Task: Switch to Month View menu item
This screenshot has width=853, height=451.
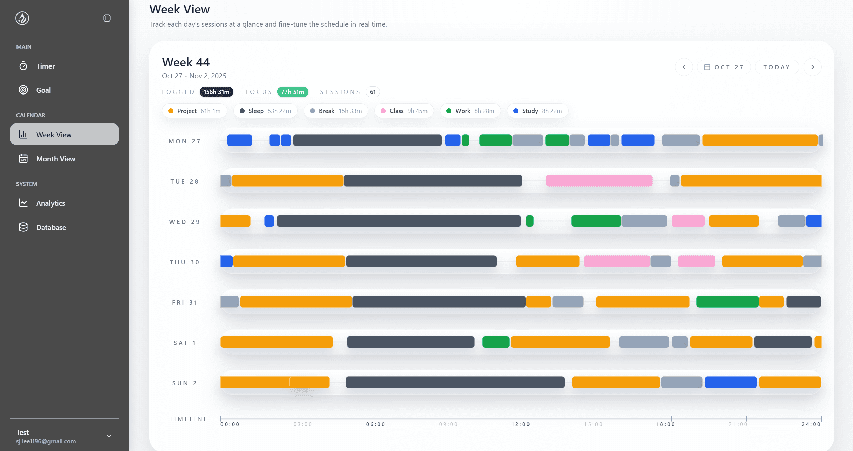Action: click(56, 159)
